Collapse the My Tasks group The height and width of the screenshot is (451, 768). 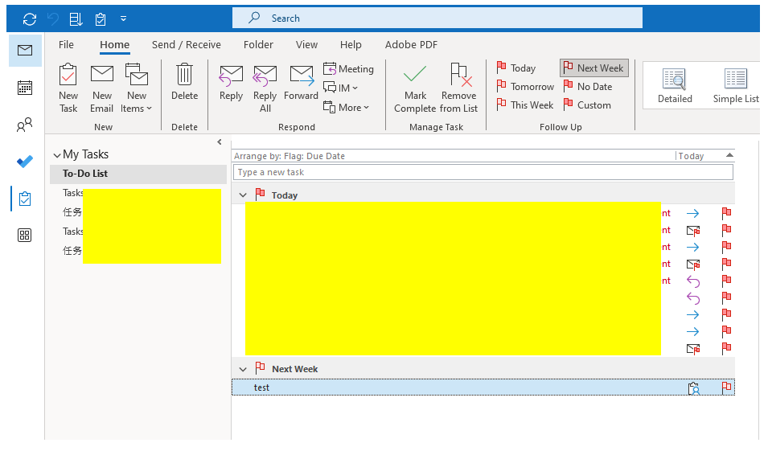57,155
